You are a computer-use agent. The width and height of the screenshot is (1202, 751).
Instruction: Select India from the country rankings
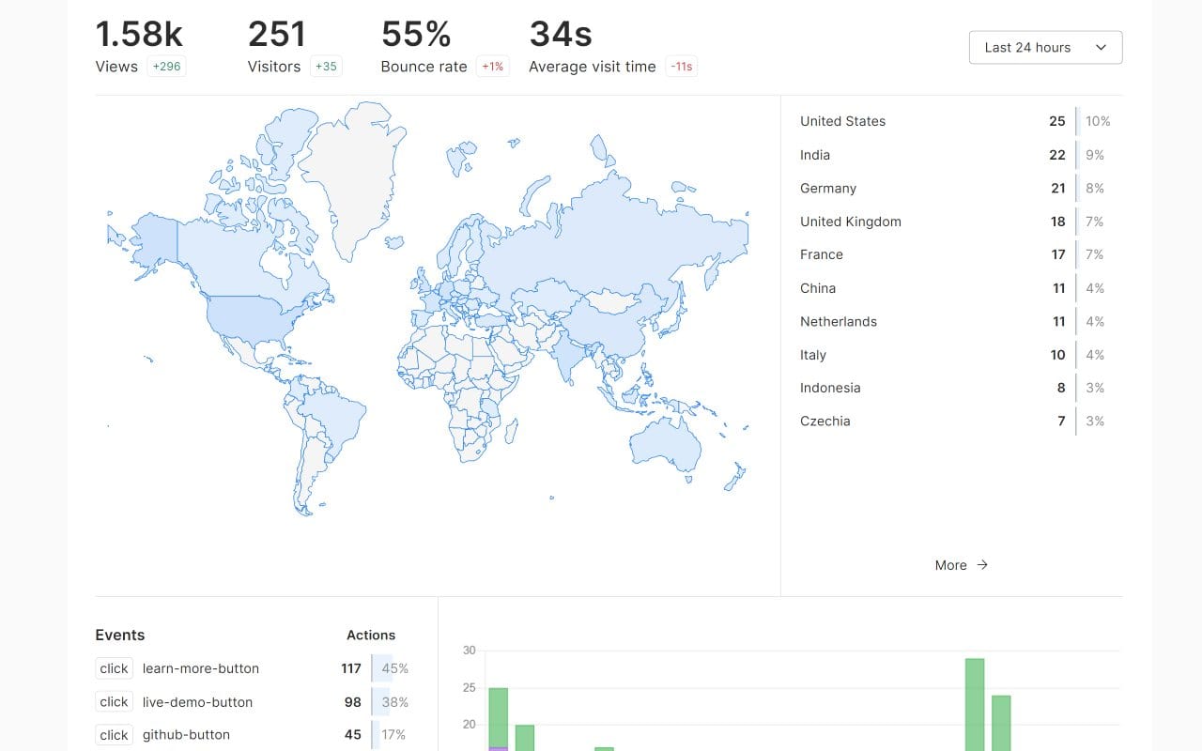(x=813, y=155)
